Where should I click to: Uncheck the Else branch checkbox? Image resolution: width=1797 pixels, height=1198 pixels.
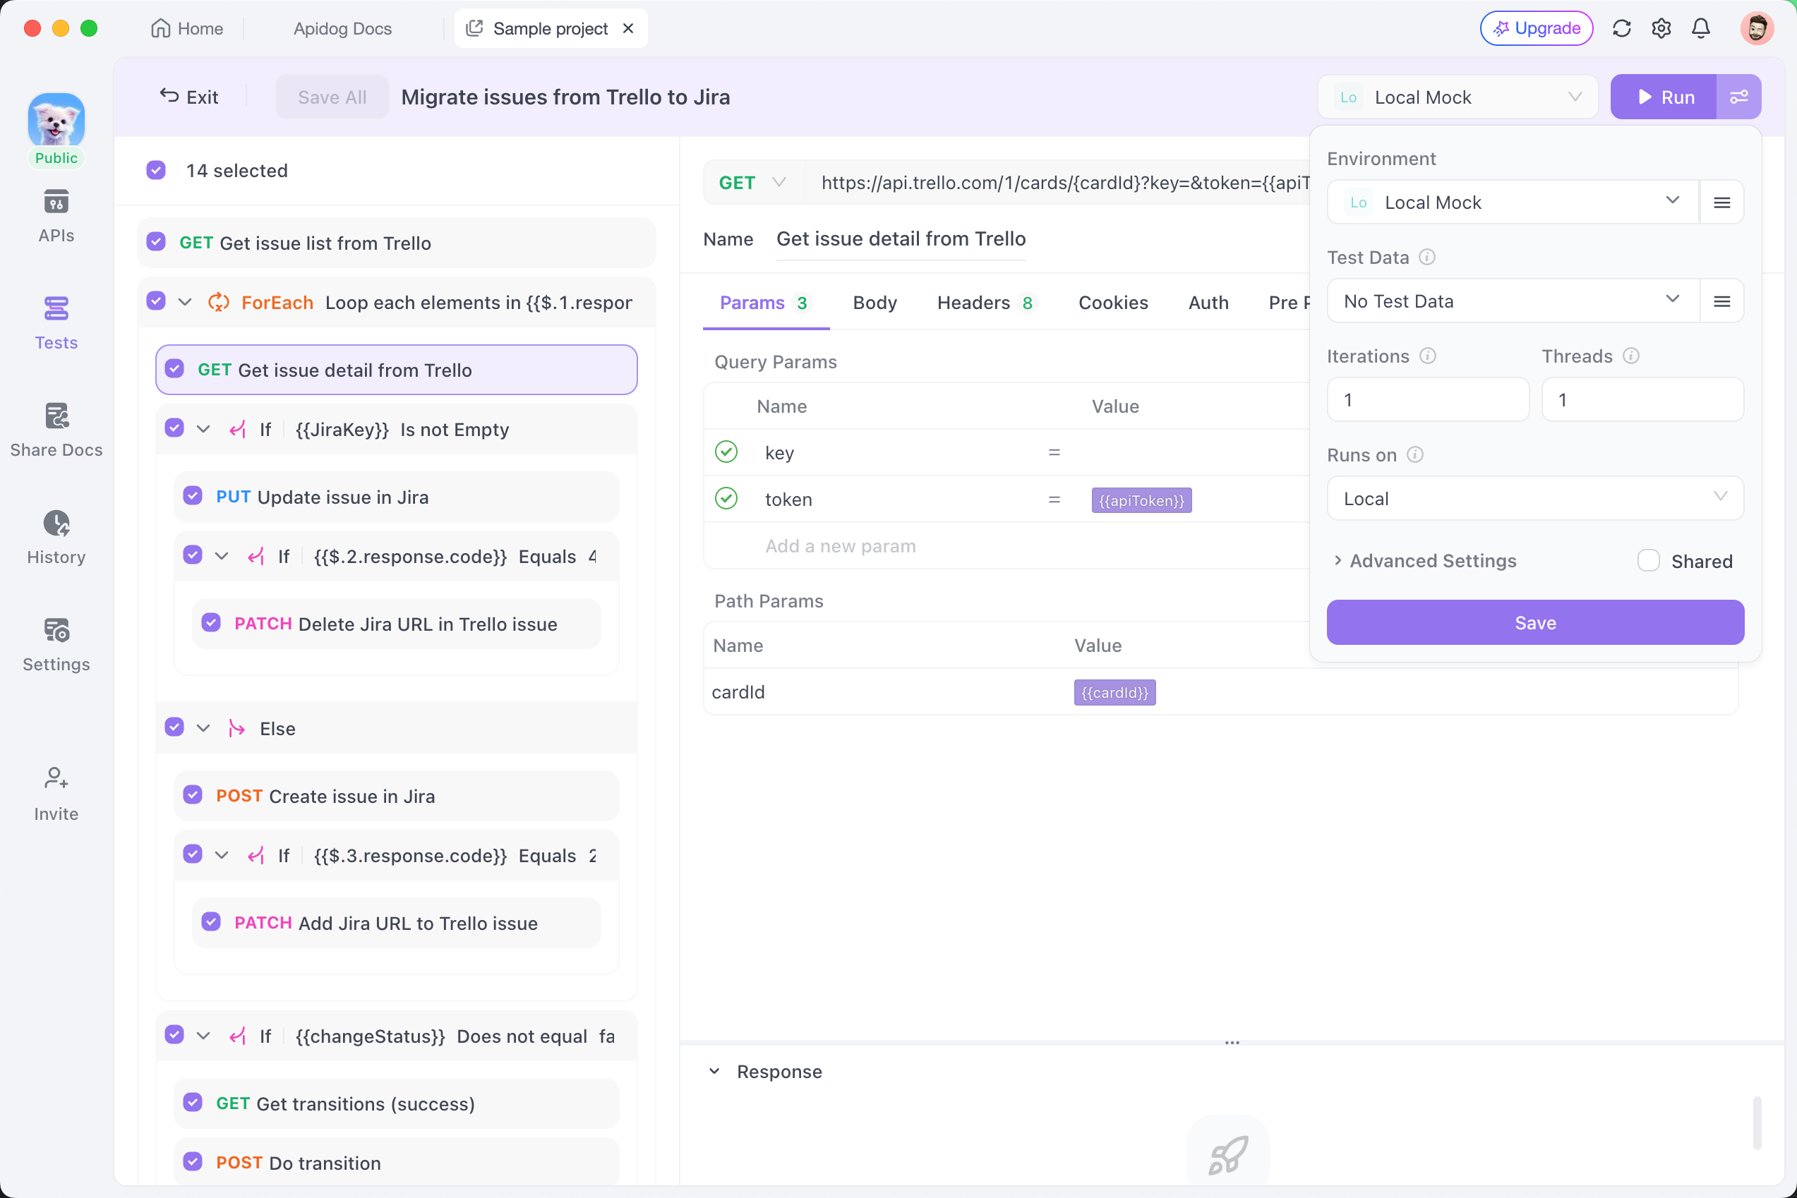pos(174,727)
